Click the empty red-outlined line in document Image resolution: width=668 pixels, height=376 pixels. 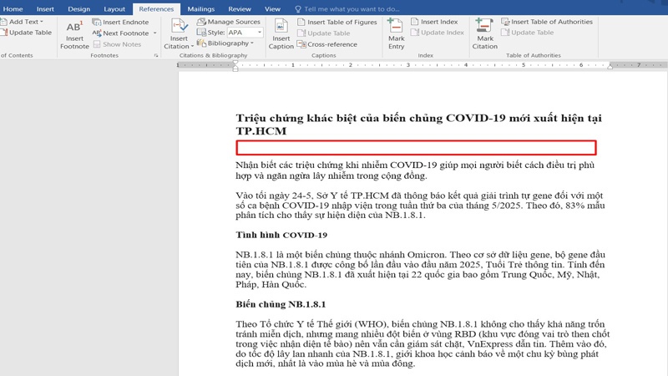(416, 148)
